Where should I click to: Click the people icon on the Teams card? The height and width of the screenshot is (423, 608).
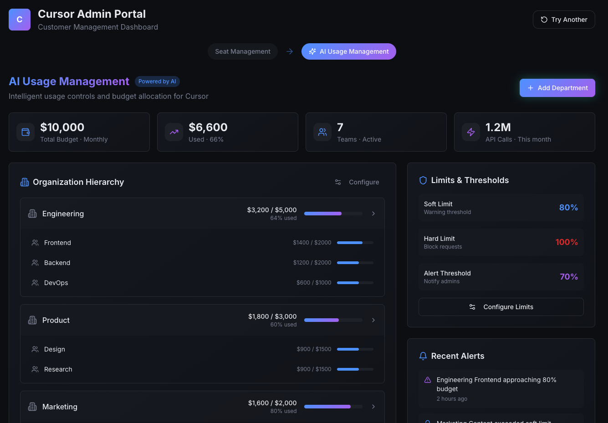click(322, 132)
